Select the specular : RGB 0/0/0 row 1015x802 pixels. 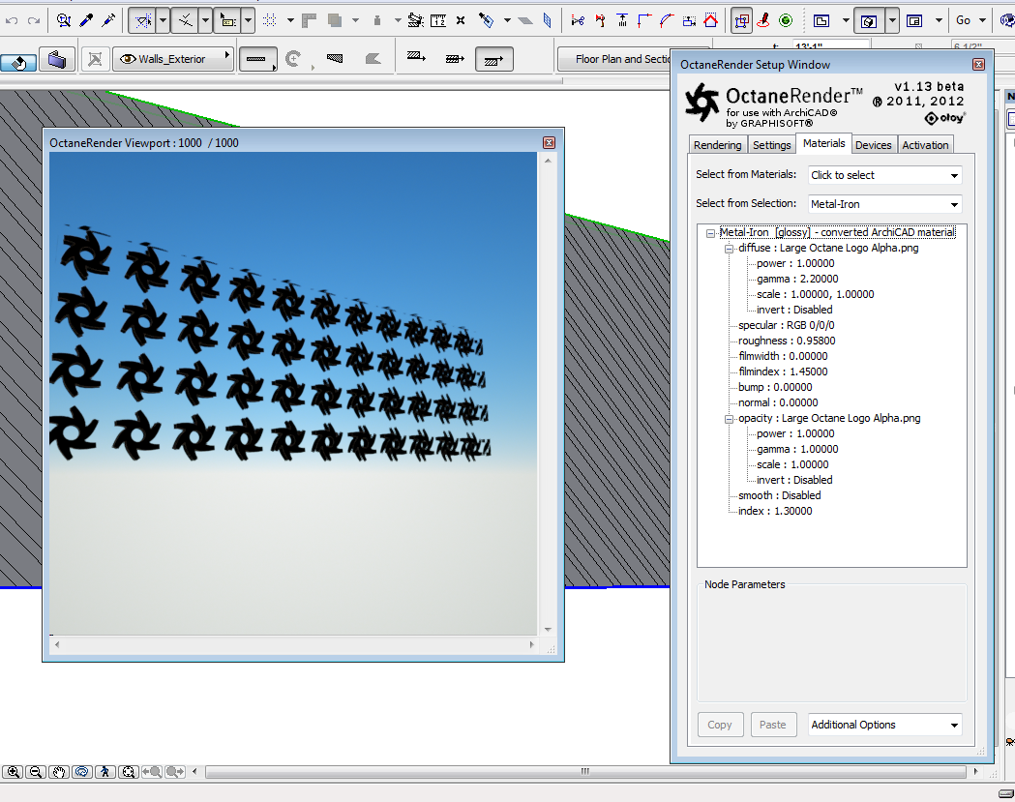pyautogui.click(x=787, y=326)
